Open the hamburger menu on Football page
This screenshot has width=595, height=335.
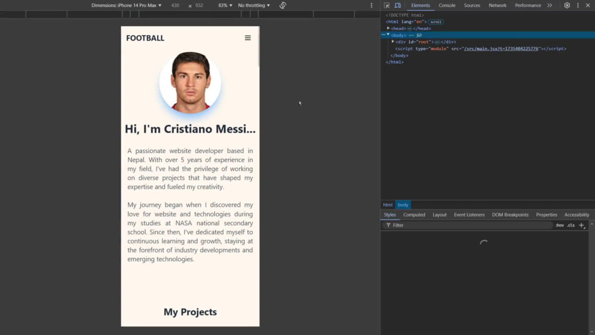tap(248, 38)
